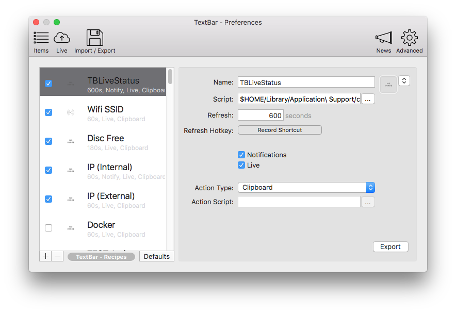Uncheck the Wifi SSID item
Viewport: 456px width, 313px height.
click(x=48, y=112)
